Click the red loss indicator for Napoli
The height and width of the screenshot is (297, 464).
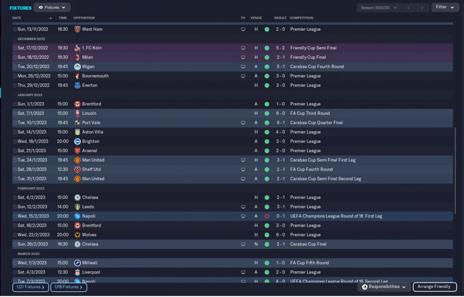267,216
